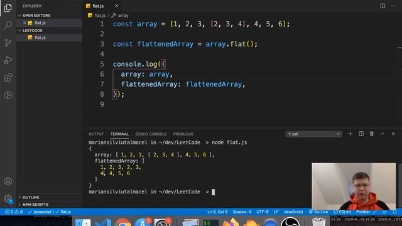
Task: Close flat.js in Open Editors list
Action: tap(24, 23)
